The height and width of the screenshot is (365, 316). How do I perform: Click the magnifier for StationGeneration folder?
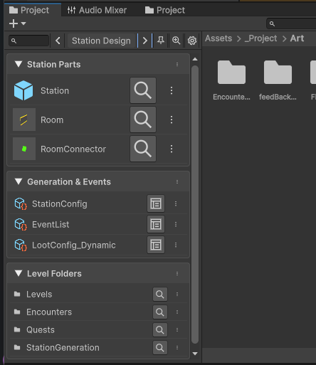(160, 348)
